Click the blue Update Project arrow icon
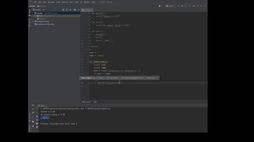Image resolution: width=254 pixels, height=142 pixels. 198,6
